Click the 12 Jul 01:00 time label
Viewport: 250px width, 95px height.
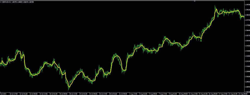pos(23,94)
